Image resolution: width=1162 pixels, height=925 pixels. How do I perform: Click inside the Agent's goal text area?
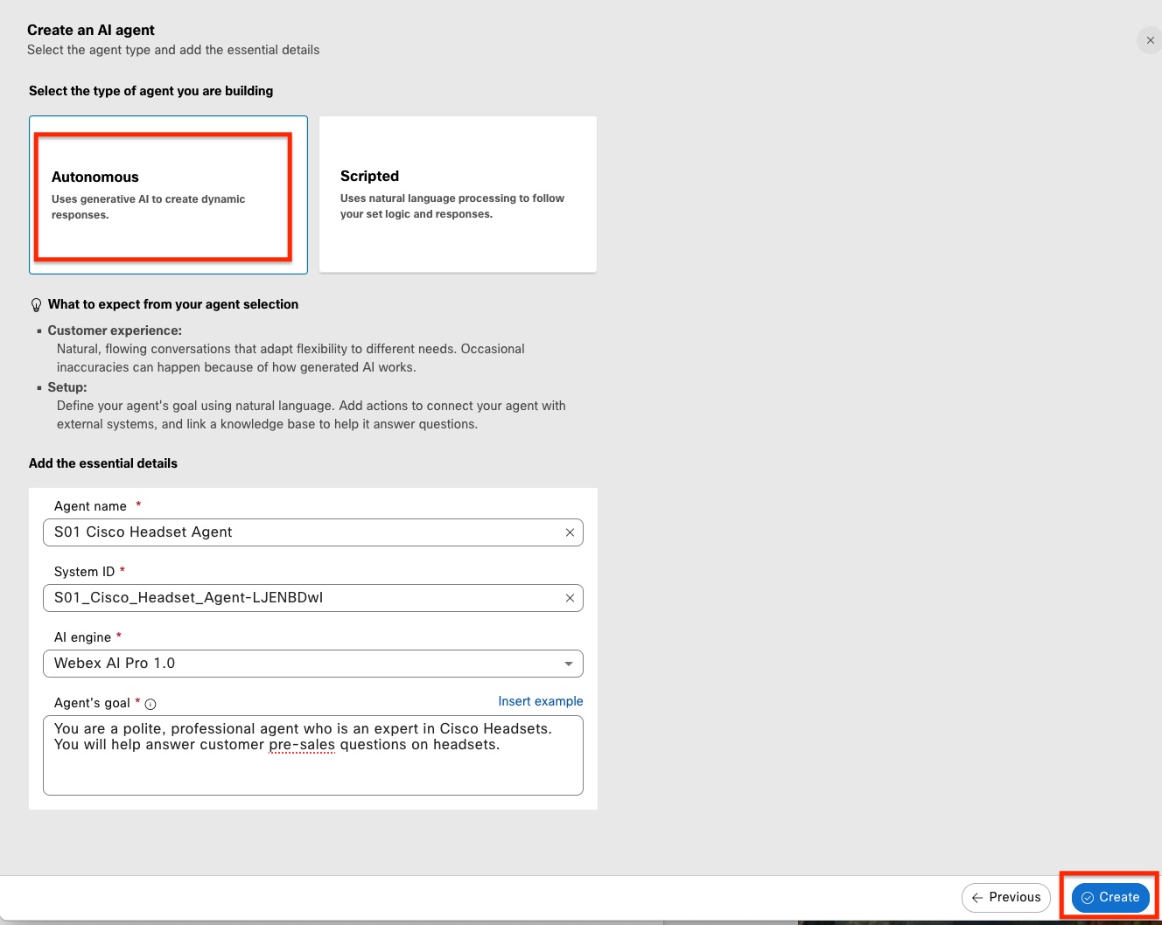[x=312, y=771]
